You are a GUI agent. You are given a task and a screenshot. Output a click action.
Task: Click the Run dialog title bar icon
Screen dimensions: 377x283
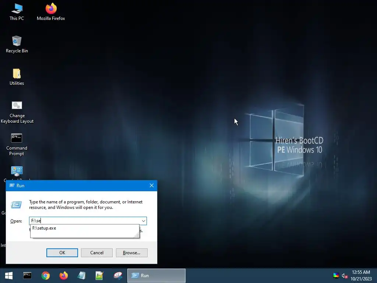[11, 186]
